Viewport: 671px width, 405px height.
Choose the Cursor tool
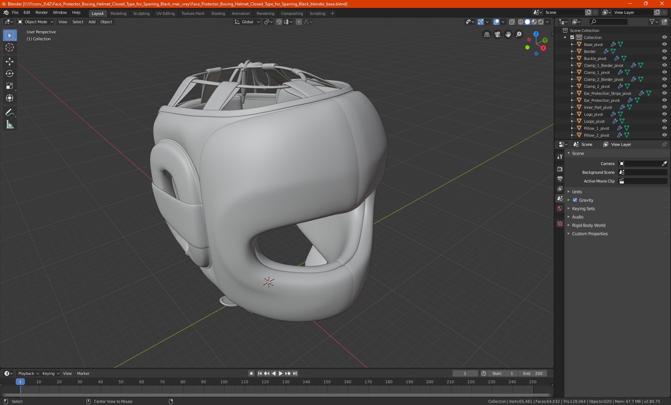(10, 47)
